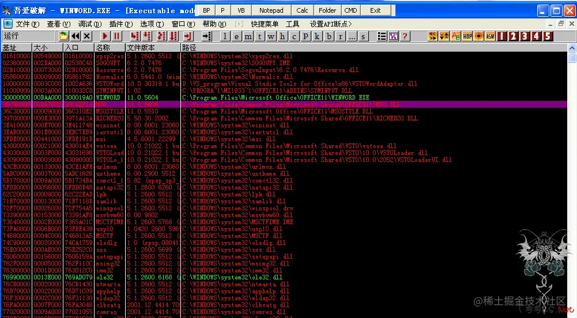
Task: Open the Memory map 'm' button
Action: pos(248,36)
